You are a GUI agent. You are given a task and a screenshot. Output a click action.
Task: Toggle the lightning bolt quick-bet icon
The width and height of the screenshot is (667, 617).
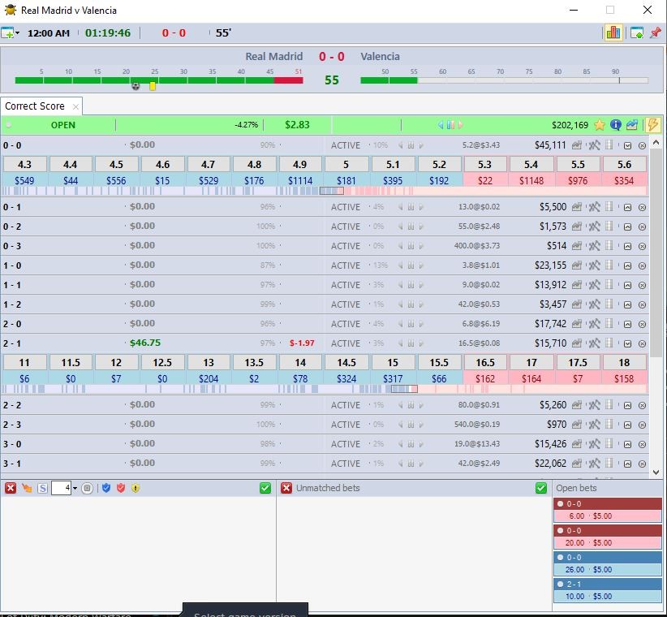tap(652, 125)
